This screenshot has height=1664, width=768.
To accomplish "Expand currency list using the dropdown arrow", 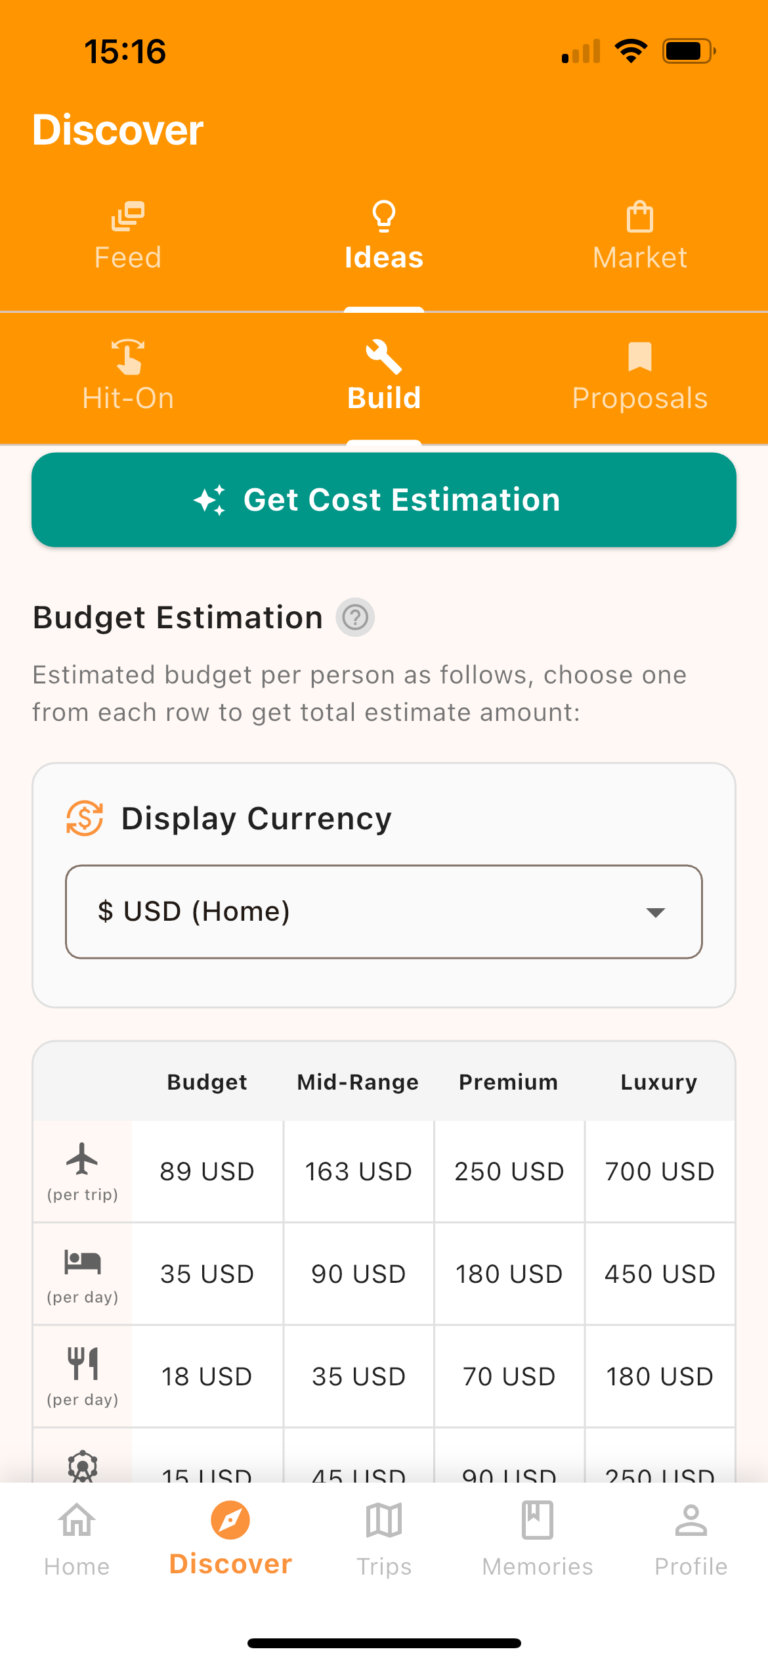I will click(x=655, y=912).
